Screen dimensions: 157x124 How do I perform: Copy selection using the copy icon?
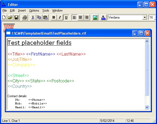(x=39, y=17)
